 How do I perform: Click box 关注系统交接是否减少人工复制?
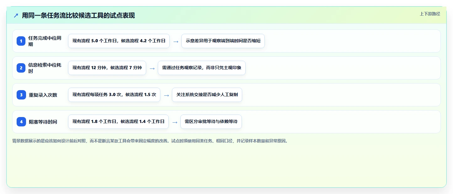207,95
